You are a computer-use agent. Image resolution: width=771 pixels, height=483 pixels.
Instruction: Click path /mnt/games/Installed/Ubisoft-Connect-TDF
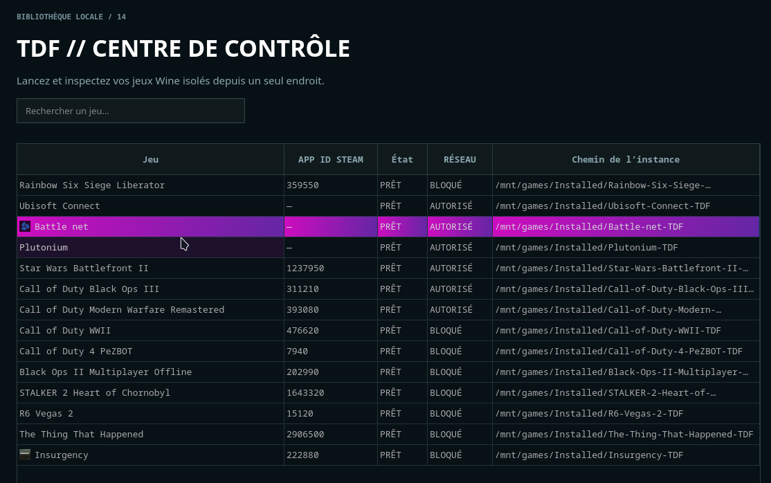point(602,206)
